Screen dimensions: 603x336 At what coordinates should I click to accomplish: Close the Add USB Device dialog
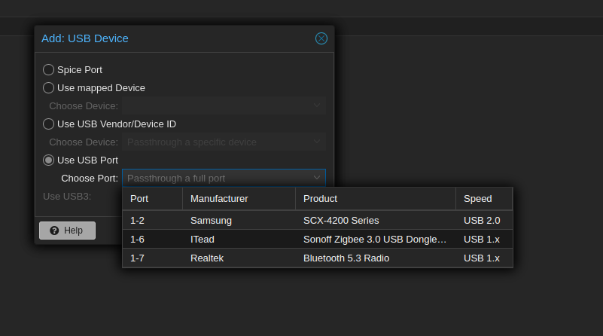tap(321, 38)
